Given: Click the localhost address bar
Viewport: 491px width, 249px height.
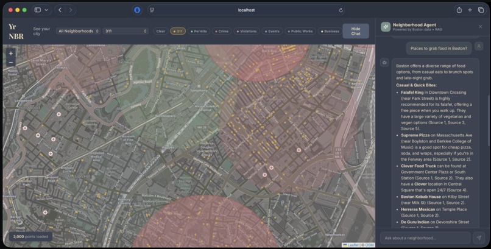Looking at the screenshot, I should tap(246, 10).
